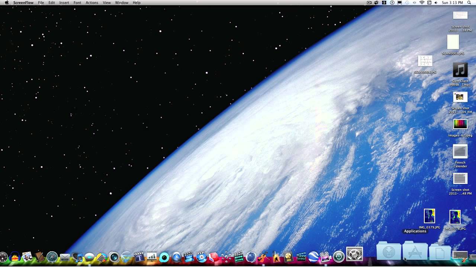The image size is (476, 267).
Task: Open Google Earth in the Dock
Action: click(x=313, y=257)
